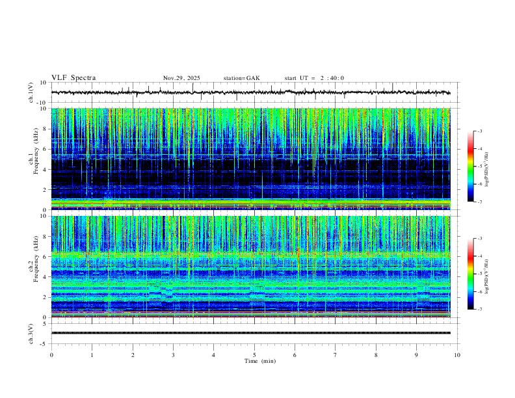Click time-axis tick label "4" at the bottom

[x=214, y=355]
